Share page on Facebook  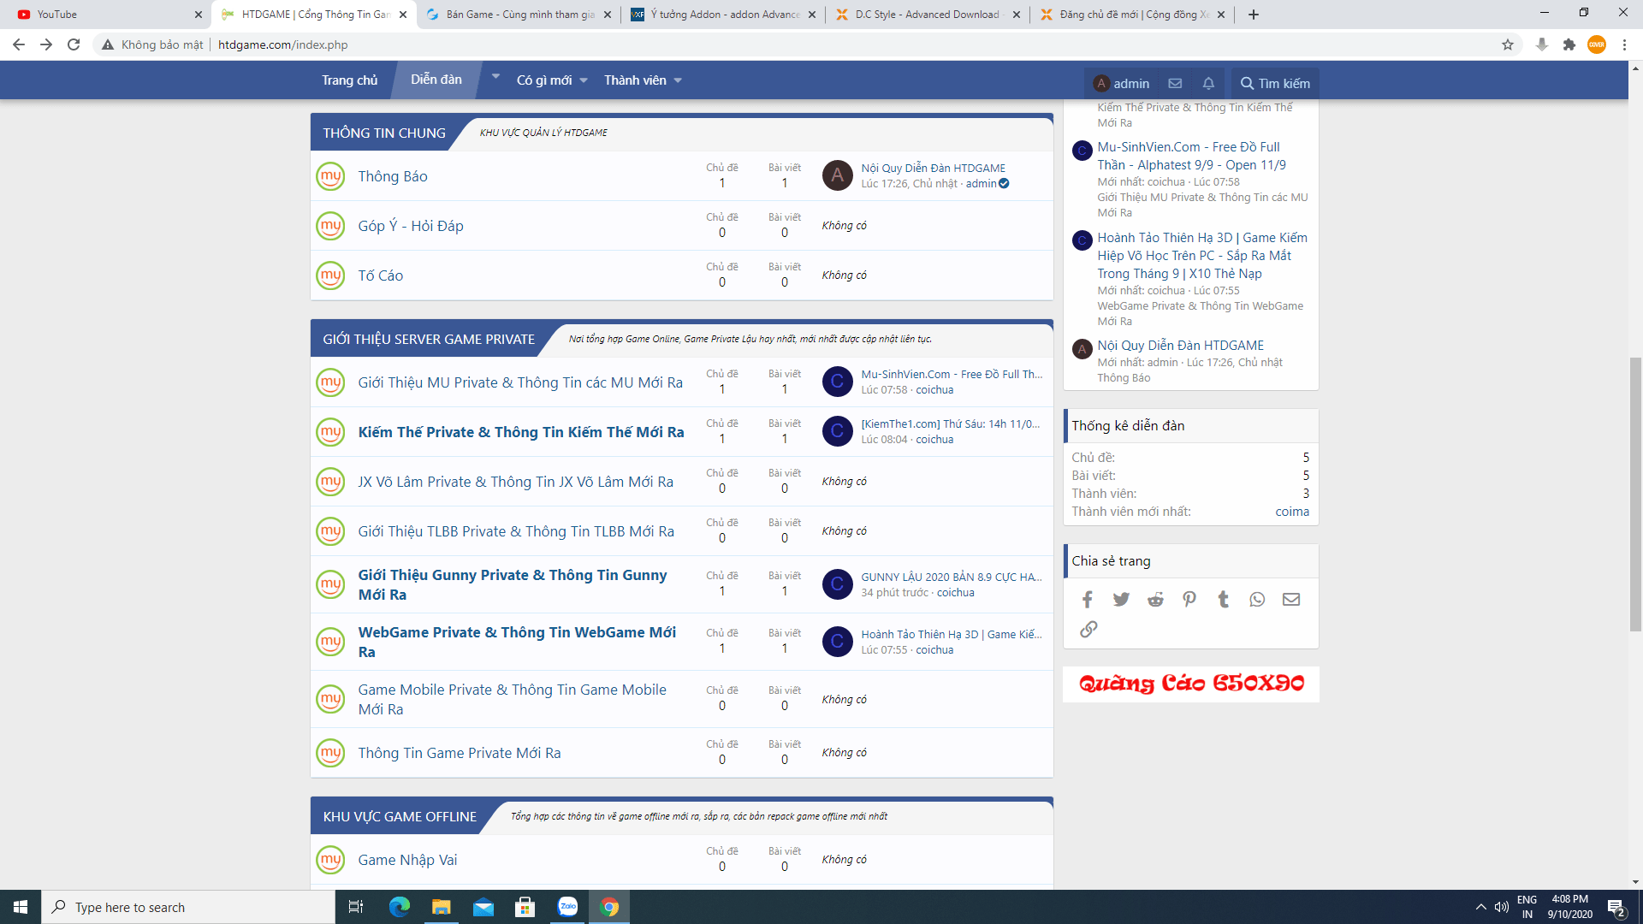[1087, 599]
